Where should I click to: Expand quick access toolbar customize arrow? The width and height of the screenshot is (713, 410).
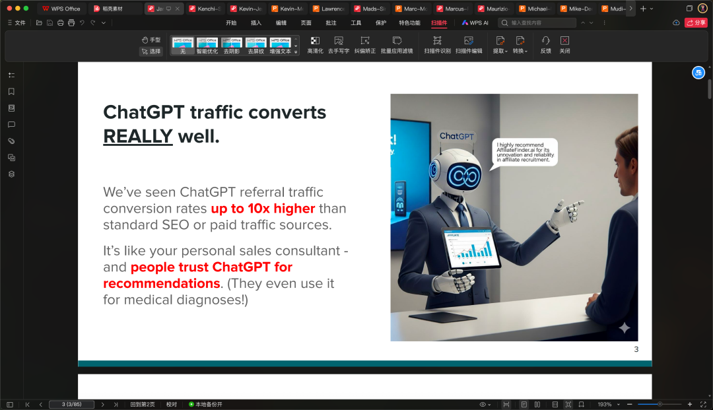coord(104,22)
